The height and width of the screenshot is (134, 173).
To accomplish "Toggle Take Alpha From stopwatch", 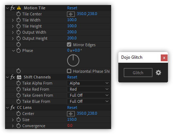I will point(18,83).
